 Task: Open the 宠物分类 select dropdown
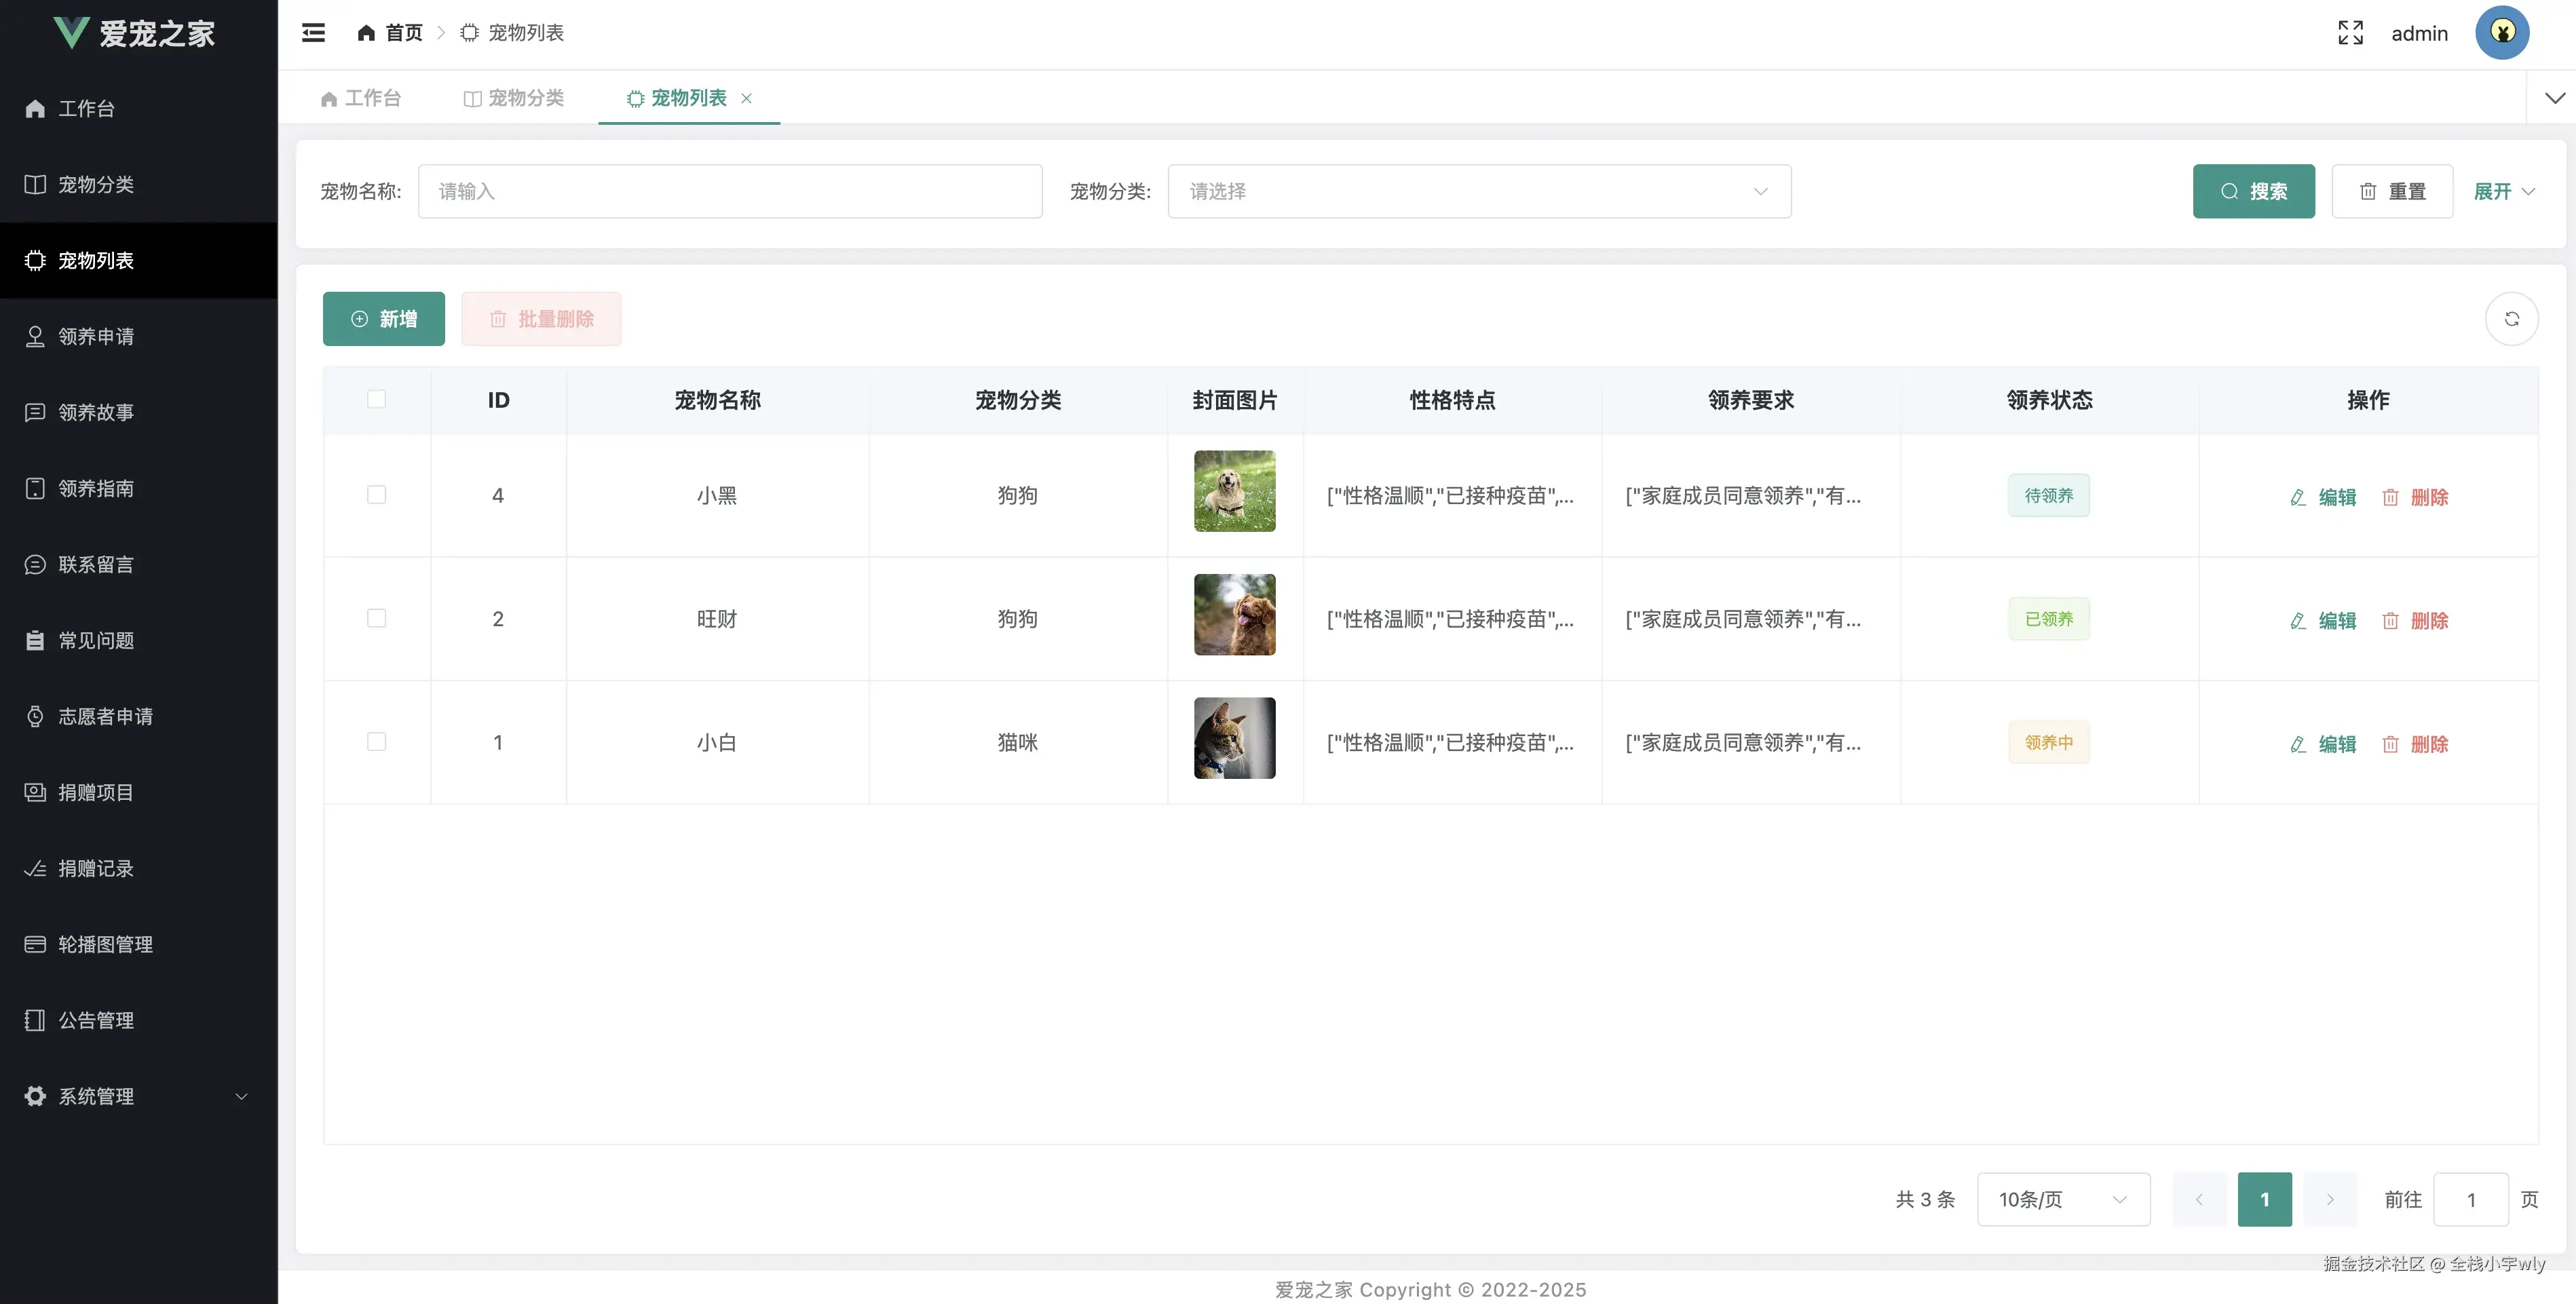click(x=1478, y=191)
